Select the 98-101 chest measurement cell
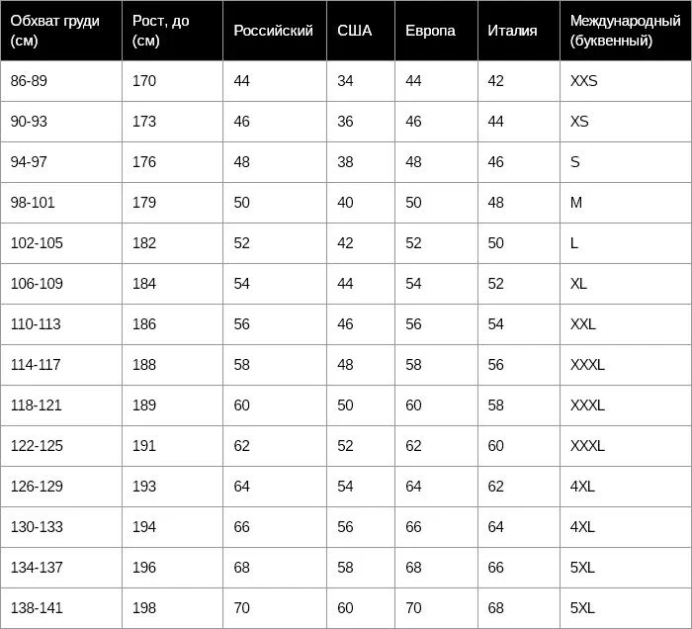 click(x=61, y=203)
